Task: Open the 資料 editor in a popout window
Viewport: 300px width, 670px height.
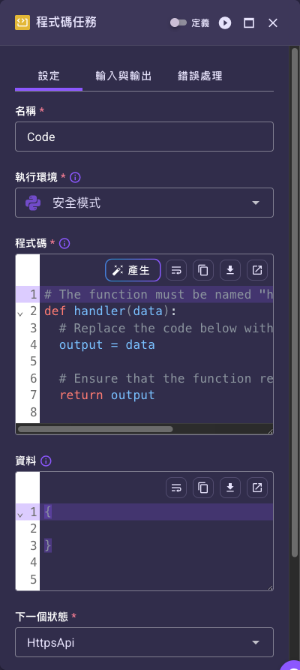Action: (257, 488)
